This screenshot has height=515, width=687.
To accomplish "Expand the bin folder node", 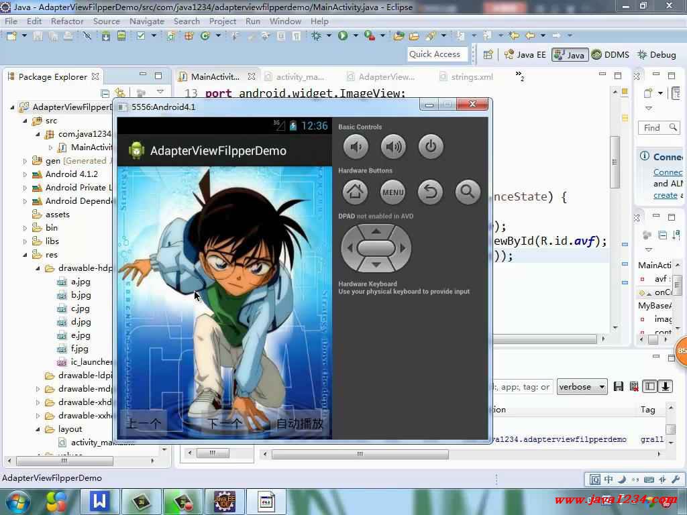I will 25,228.
